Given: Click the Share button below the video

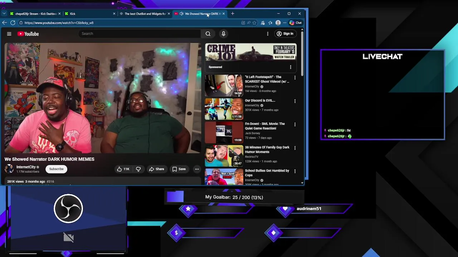Looking at the screenshot, I should tap(156, 169).
